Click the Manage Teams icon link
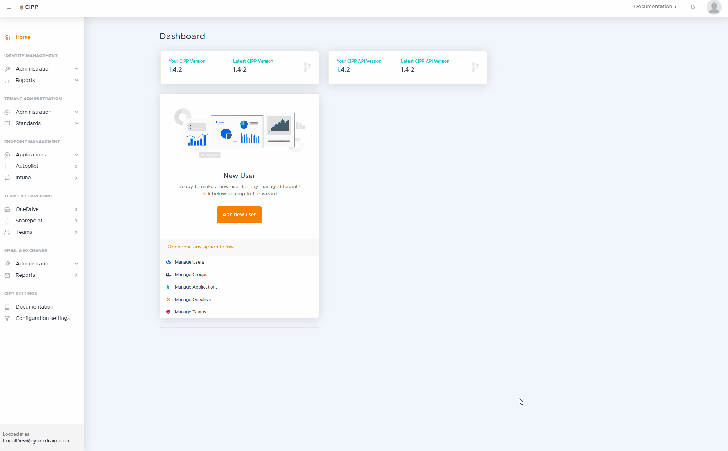Image resolution: width=728 pixels, height=451 pixels. click(x=168, y=312)
